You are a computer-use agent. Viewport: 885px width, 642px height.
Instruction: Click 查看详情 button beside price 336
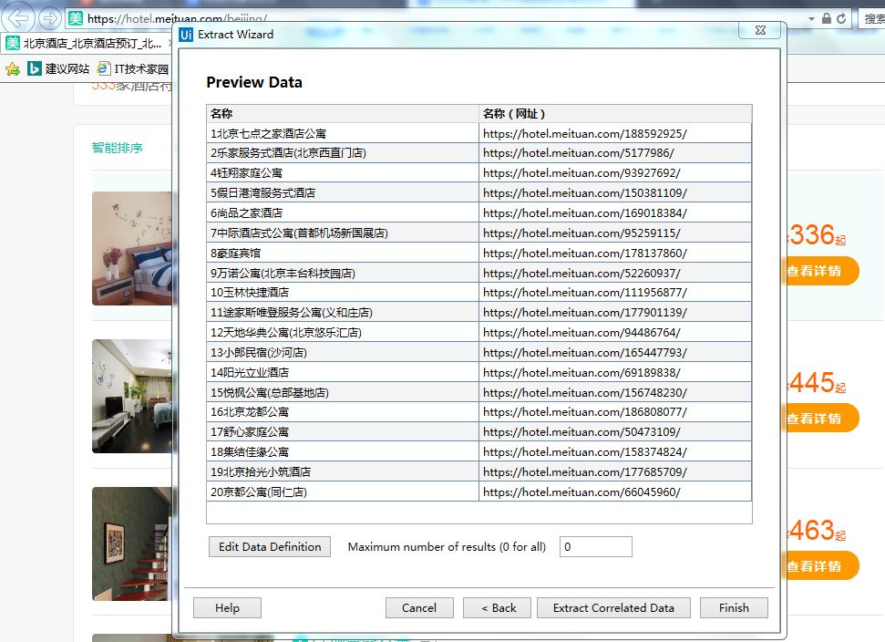click(x=822, y=271)
